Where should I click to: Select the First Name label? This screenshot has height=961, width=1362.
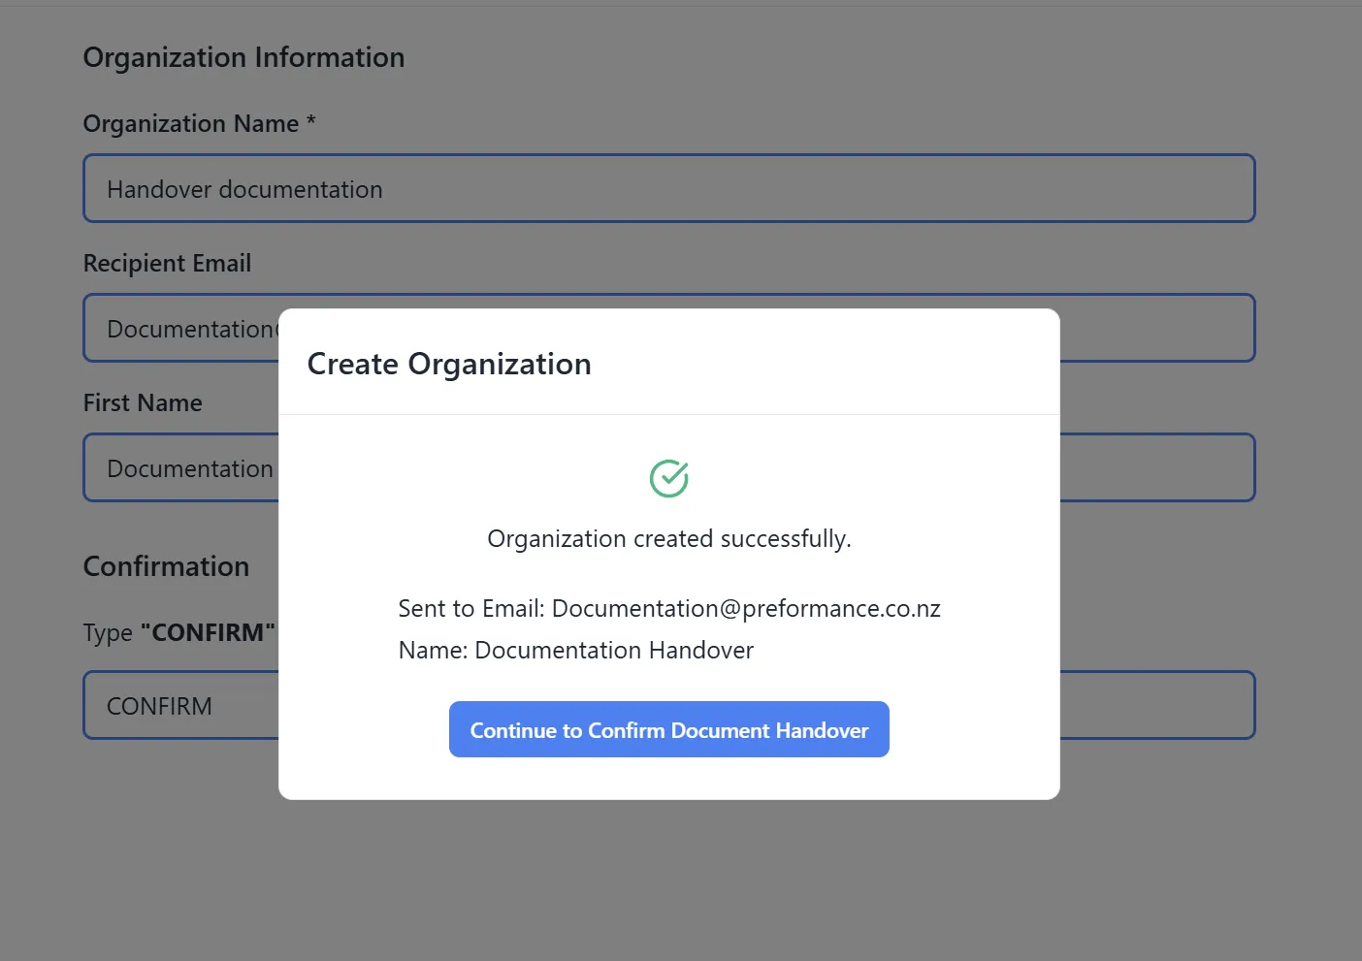[143, 402]
